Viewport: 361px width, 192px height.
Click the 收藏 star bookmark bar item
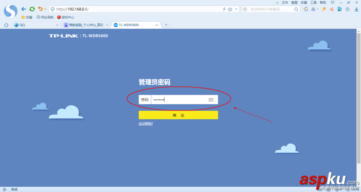tap(27, 17)
